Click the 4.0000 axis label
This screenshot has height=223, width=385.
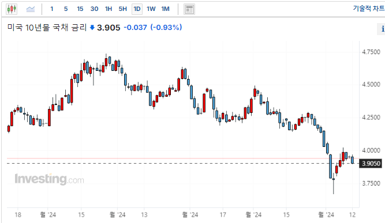click(371, 150)
